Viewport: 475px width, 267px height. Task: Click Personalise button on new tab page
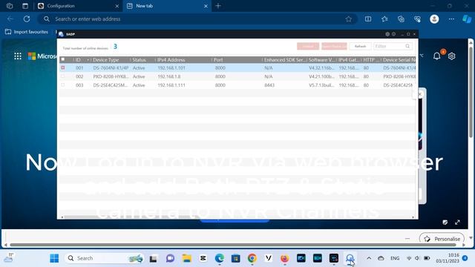click(442, 239)
